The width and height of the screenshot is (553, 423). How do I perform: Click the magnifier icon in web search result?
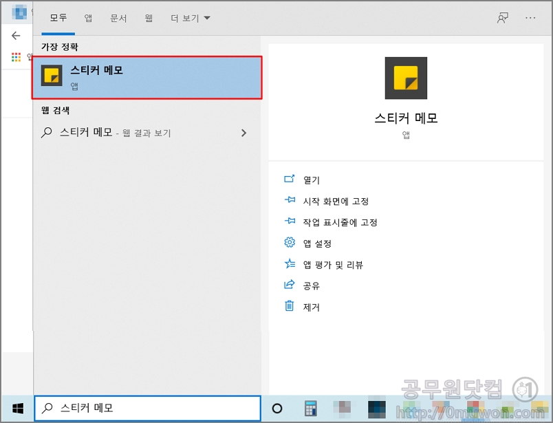pos(46,133)
